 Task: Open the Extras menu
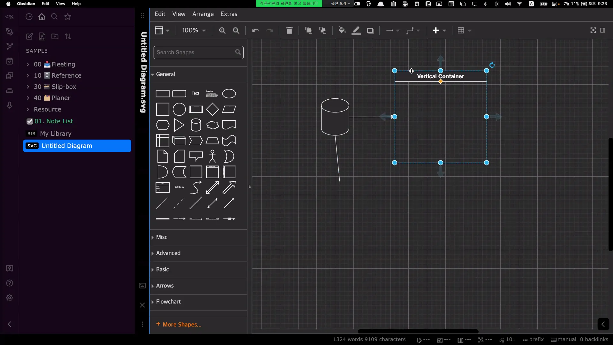[229, 14]
